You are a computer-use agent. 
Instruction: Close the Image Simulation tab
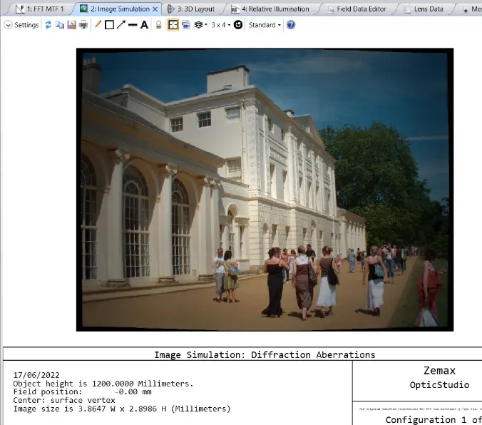[155, 9]
